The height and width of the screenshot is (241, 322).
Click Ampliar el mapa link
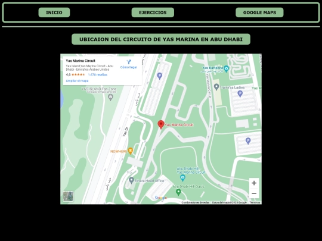[x=77, y=81]
